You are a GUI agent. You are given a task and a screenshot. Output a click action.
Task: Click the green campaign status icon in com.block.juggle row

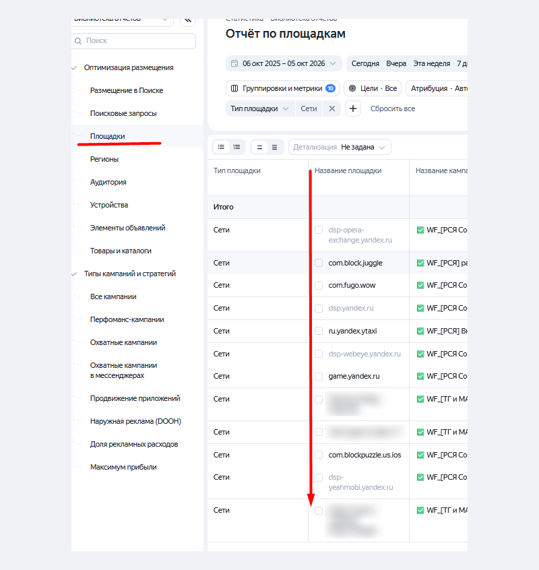click(420, 263)
